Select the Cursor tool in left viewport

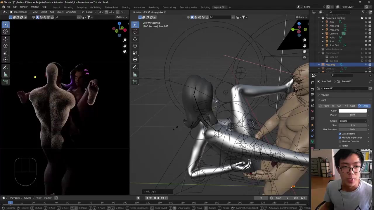5,32
